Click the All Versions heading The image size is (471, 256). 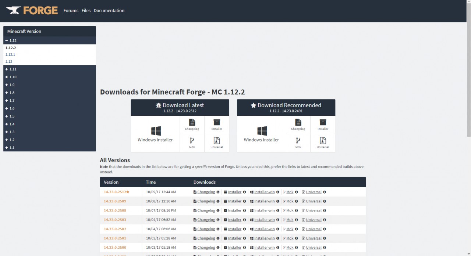[115, 160]
